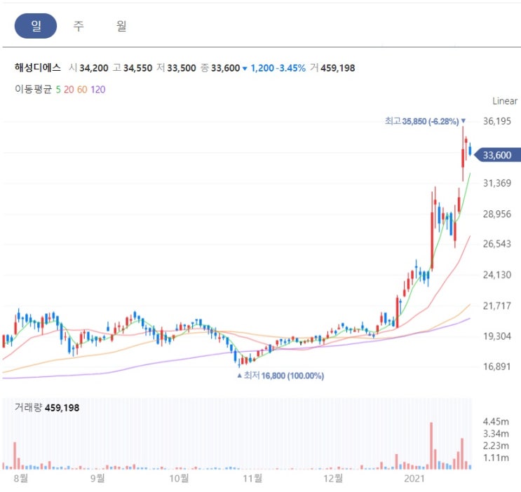The height and width of the screenshot is (492, 521).
Task: Click the change value 1,200 -3.45%
Action: click(278, 68)
